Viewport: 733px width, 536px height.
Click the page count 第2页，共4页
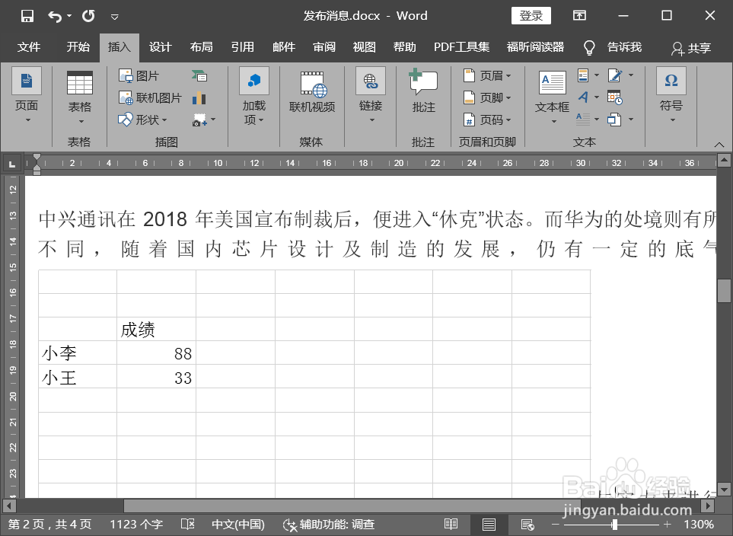pyautogui.click(x=50, y=525)
